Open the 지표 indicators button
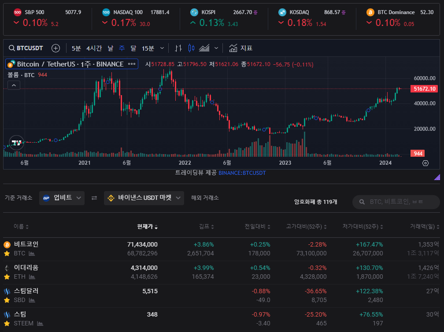Image resolution: width=444 pixels, height=332 pixels. pyautogui.click(x=240, y=48)
